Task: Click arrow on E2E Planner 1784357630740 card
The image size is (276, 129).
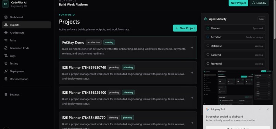Action: [192, 72]
